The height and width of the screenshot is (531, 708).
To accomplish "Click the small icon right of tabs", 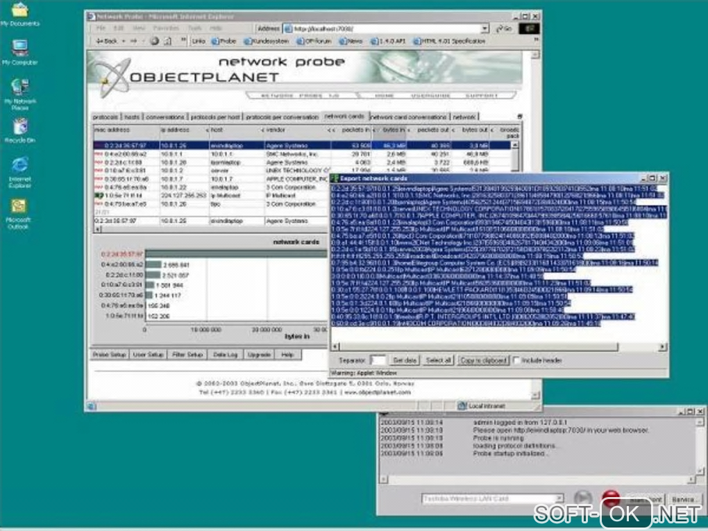I will 519,117.
